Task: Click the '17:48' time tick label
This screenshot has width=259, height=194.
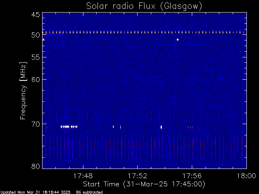Action: tap(83, 176)
